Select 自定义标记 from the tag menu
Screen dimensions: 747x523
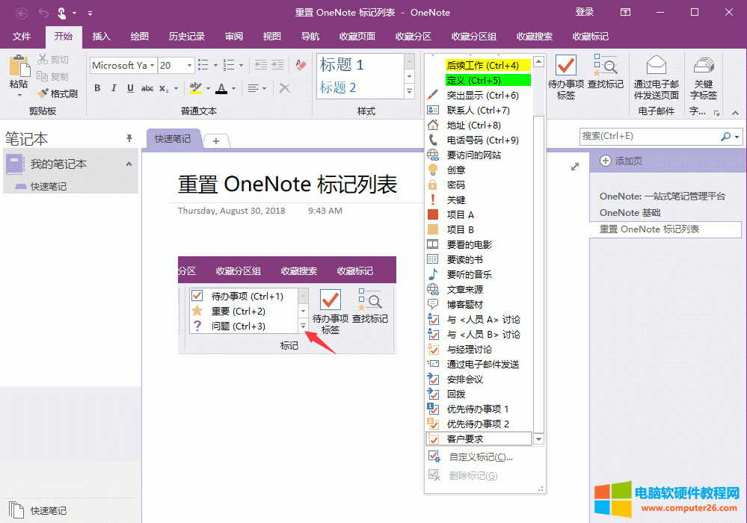pyautogui.click(x=479, y=455)
